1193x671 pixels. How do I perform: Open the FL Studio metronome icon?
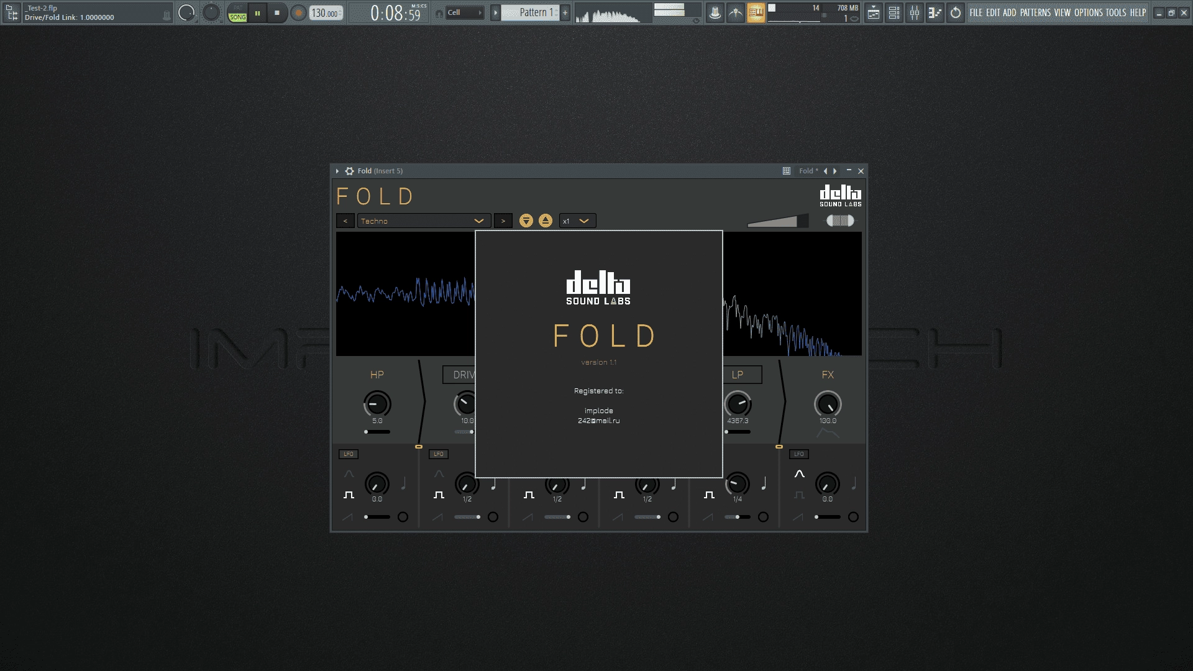click(715, 12)
